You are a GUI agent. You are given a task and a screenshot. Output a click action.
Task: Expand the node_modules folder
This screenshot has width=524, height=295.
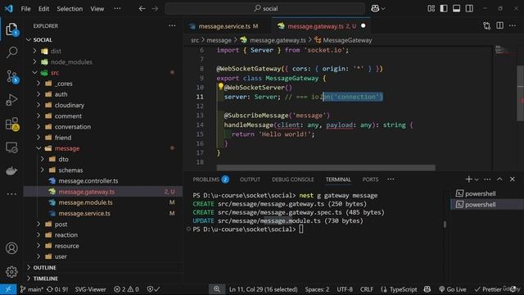coord(34,62)
